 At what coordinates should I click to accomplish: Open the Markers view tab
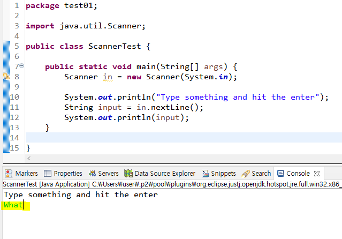[21, 174]
